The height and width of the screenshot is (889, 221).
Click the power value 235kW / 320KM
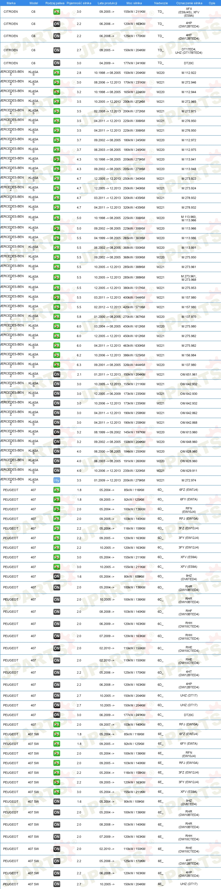134,471
